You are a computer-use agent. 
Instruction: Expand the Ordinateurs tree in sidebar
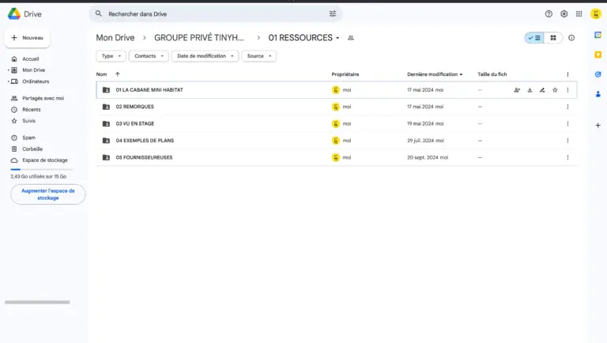8,81
